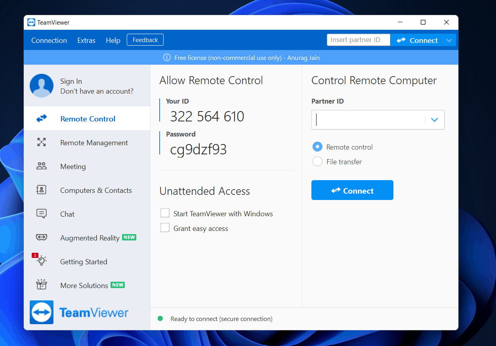
Task: Check the Grant easy access option
Action: point(165,227)
